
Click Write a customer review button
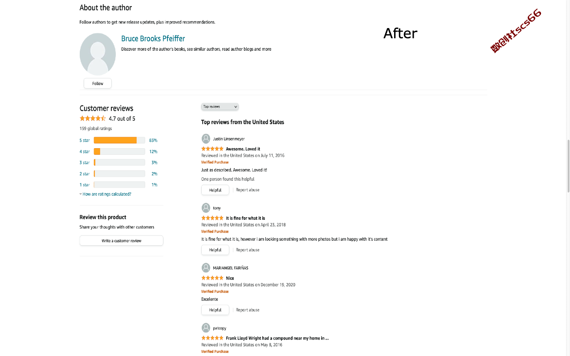[122, 241]
